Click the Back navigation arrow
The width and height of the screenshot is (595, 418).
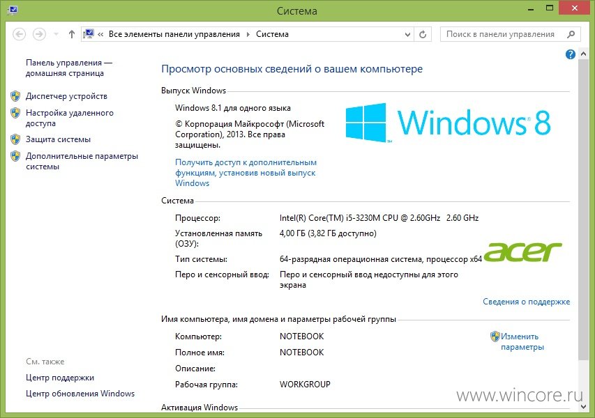pyautogui.click(x=19, y=35)
